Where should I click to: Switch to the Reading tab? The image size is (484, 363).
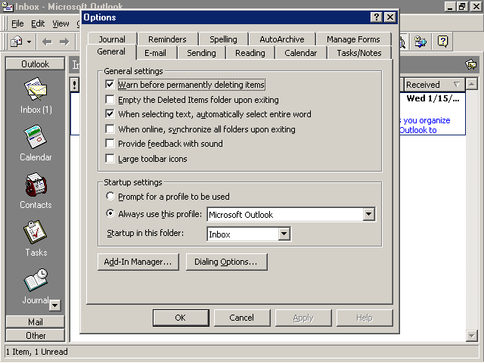tap(250, 53)
